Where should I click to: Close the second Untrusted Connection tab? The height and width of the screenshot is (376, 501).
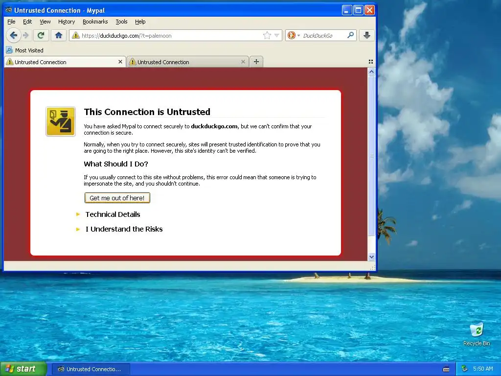pos(243,62)
